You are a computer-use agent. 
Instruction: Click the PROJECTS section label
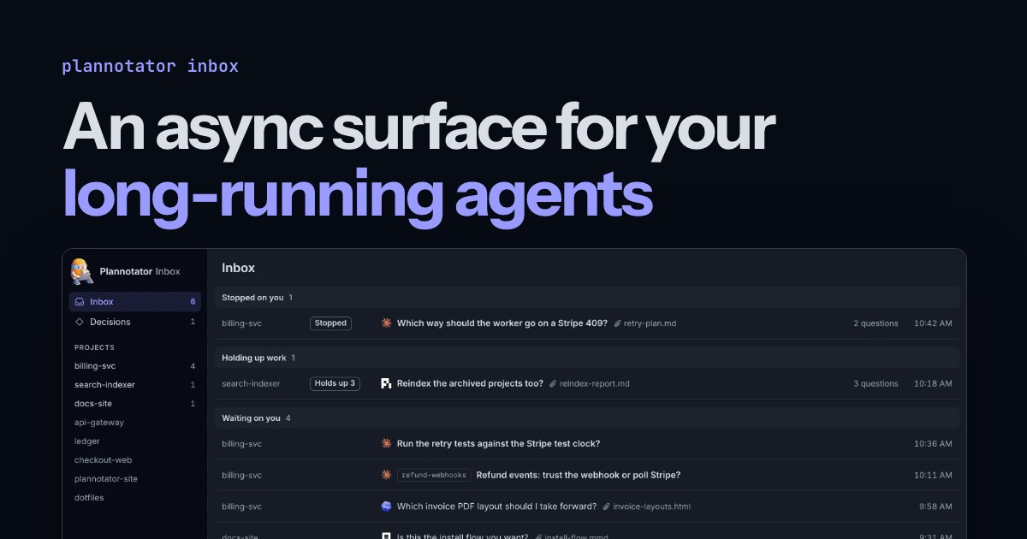pos(94,347)
